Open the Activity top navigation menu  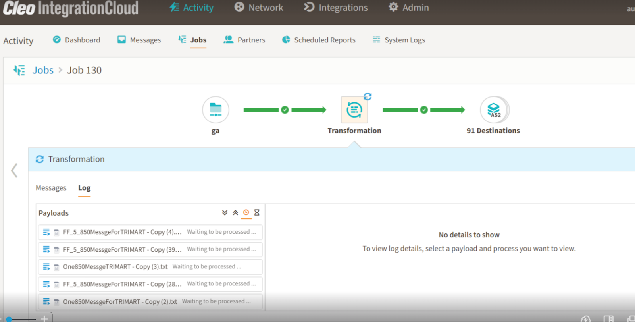point(191,8)
